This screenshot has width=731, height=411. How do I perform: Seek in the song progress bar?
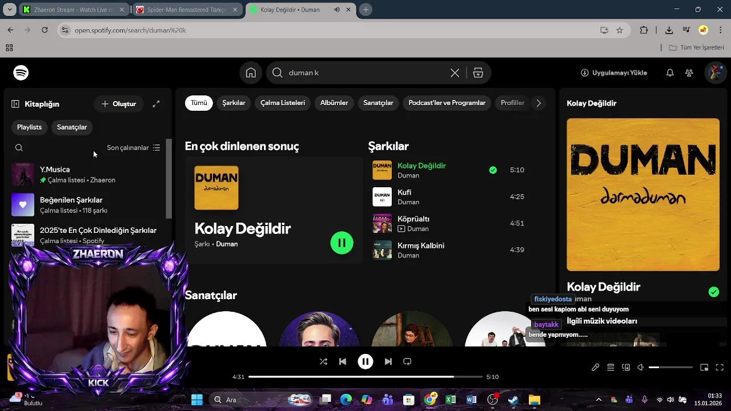click(x=365, y=377)
